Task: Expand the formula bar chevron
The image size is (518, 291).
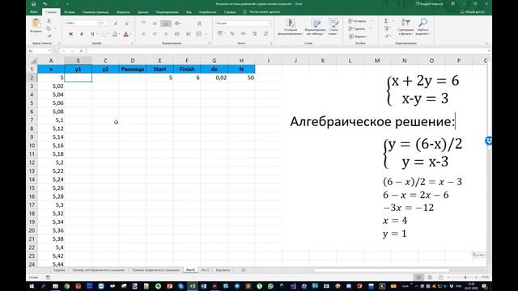Action: [489, 51]
